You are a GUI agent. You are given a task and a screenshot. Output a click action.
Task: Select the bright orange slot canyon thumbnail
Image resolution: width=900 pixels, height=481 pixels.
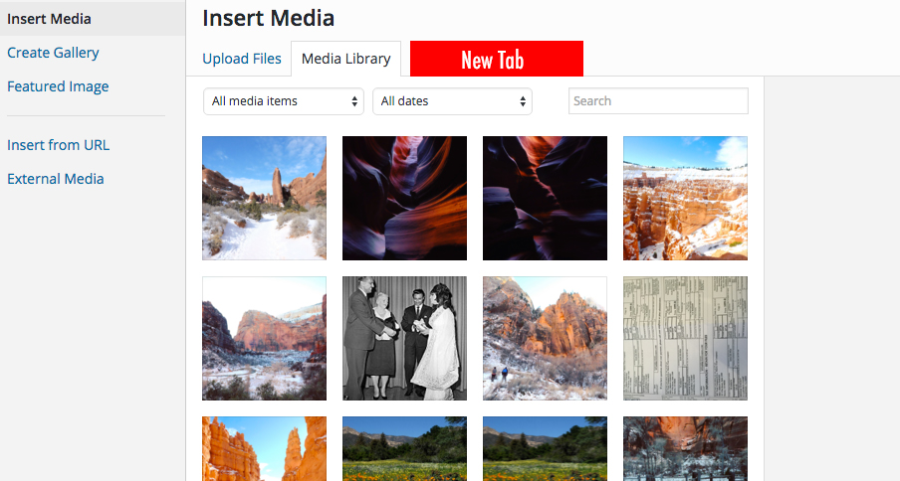tap(404, 198)
